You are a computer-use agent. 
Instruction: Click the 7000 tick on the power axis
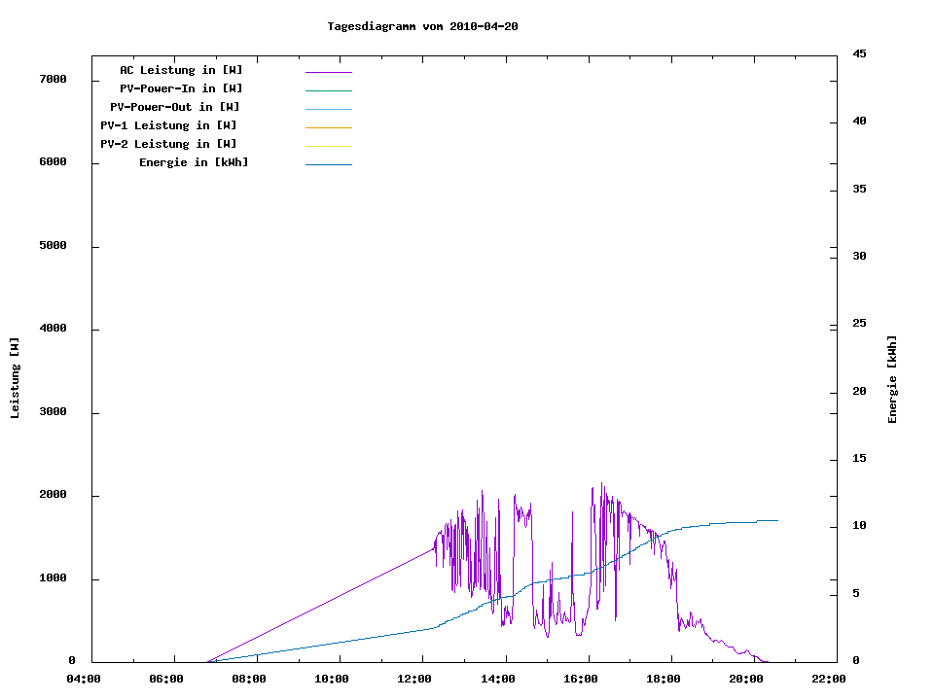(53, 79)
